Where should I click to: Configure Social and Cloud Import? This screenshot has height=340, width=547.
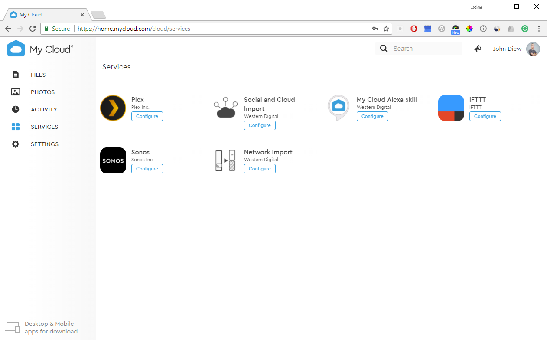click(x=260, y=125)
